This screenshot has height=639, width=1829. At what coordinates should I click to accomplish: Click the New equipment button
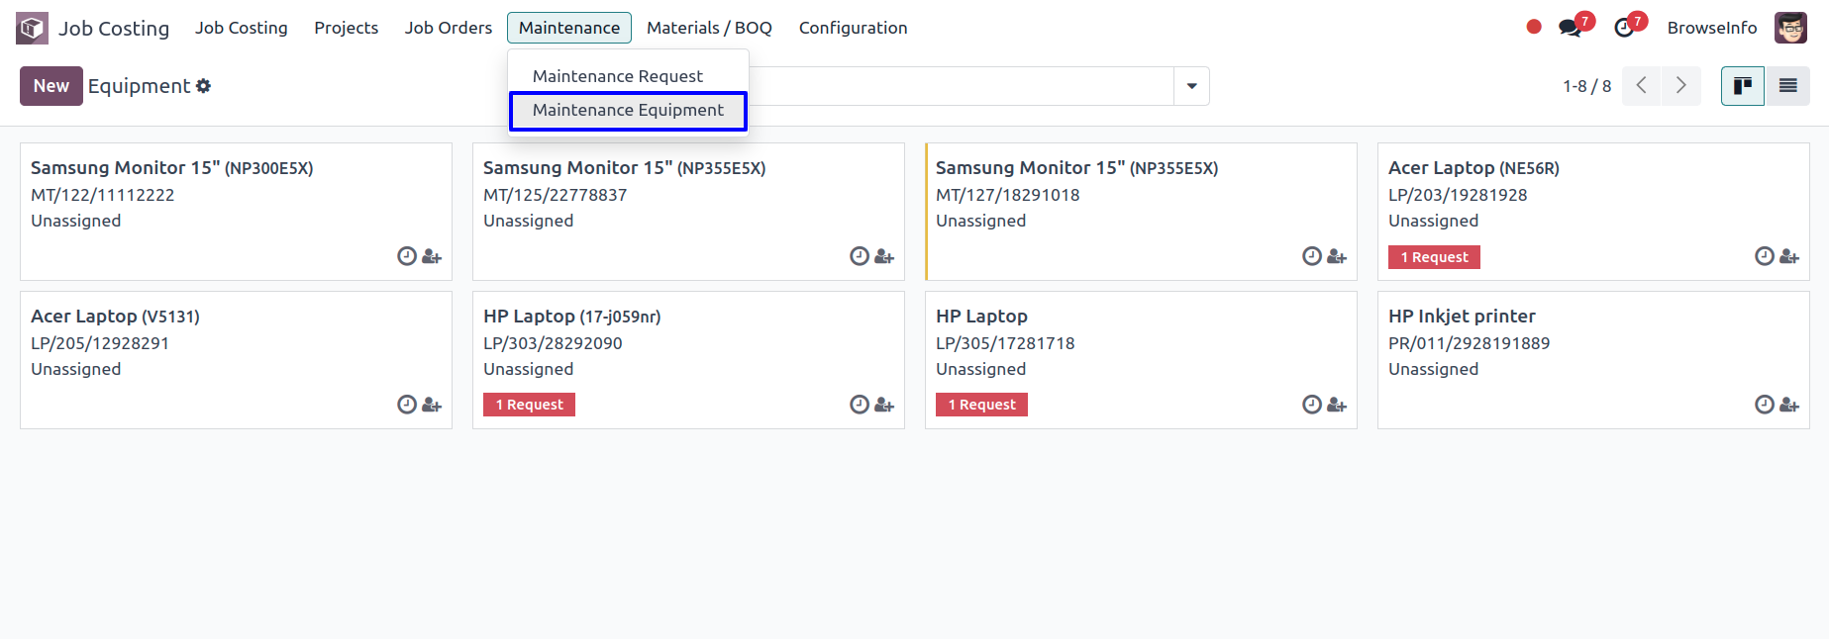tap(51, 86)
